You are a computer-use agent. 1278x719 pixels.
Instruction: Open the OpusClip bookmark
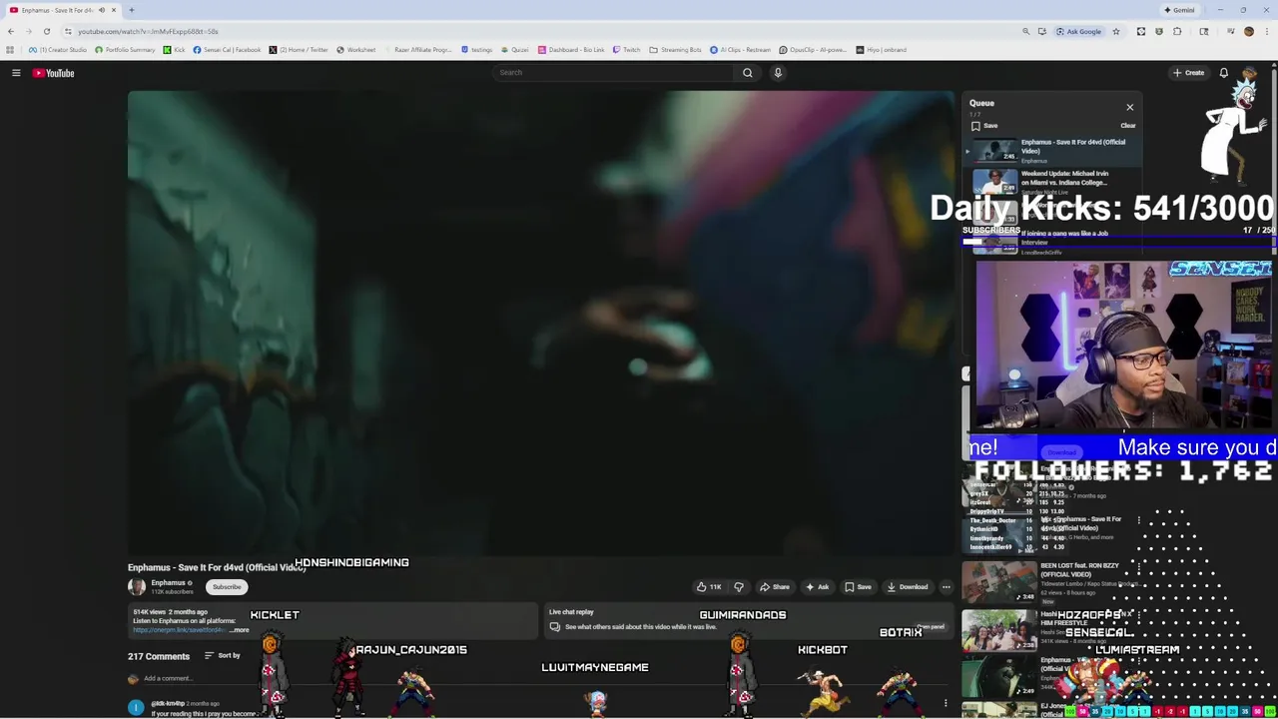[x=814, y=50]
